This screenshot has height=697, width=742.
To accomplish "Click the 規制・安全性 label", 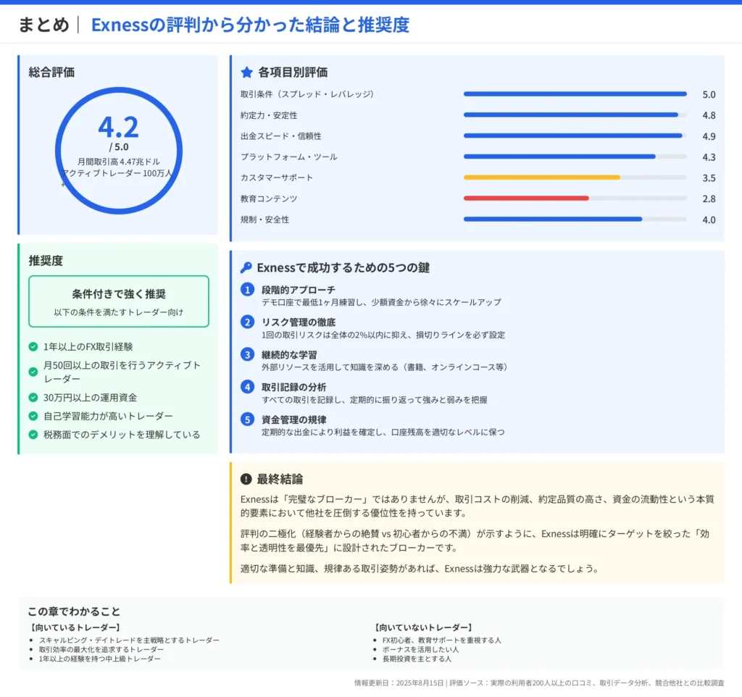I will point(264,220).
